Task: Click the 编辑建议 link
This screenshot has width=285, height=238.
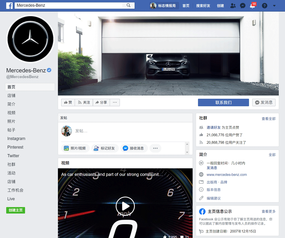Action: click(x=213, y=198)
